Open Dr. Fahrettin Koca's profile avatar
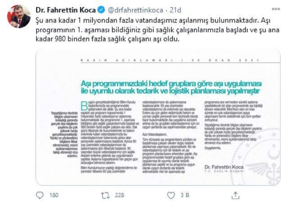This screenshot has width=288, height=205. point(19,16)
